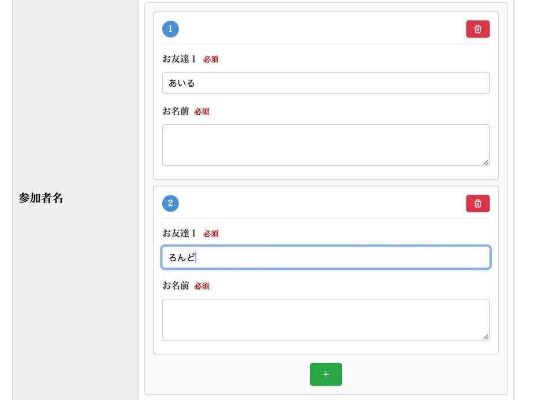Focus the お友達1 field containing ろんど

pyautogui.click(x=326, y=257)
